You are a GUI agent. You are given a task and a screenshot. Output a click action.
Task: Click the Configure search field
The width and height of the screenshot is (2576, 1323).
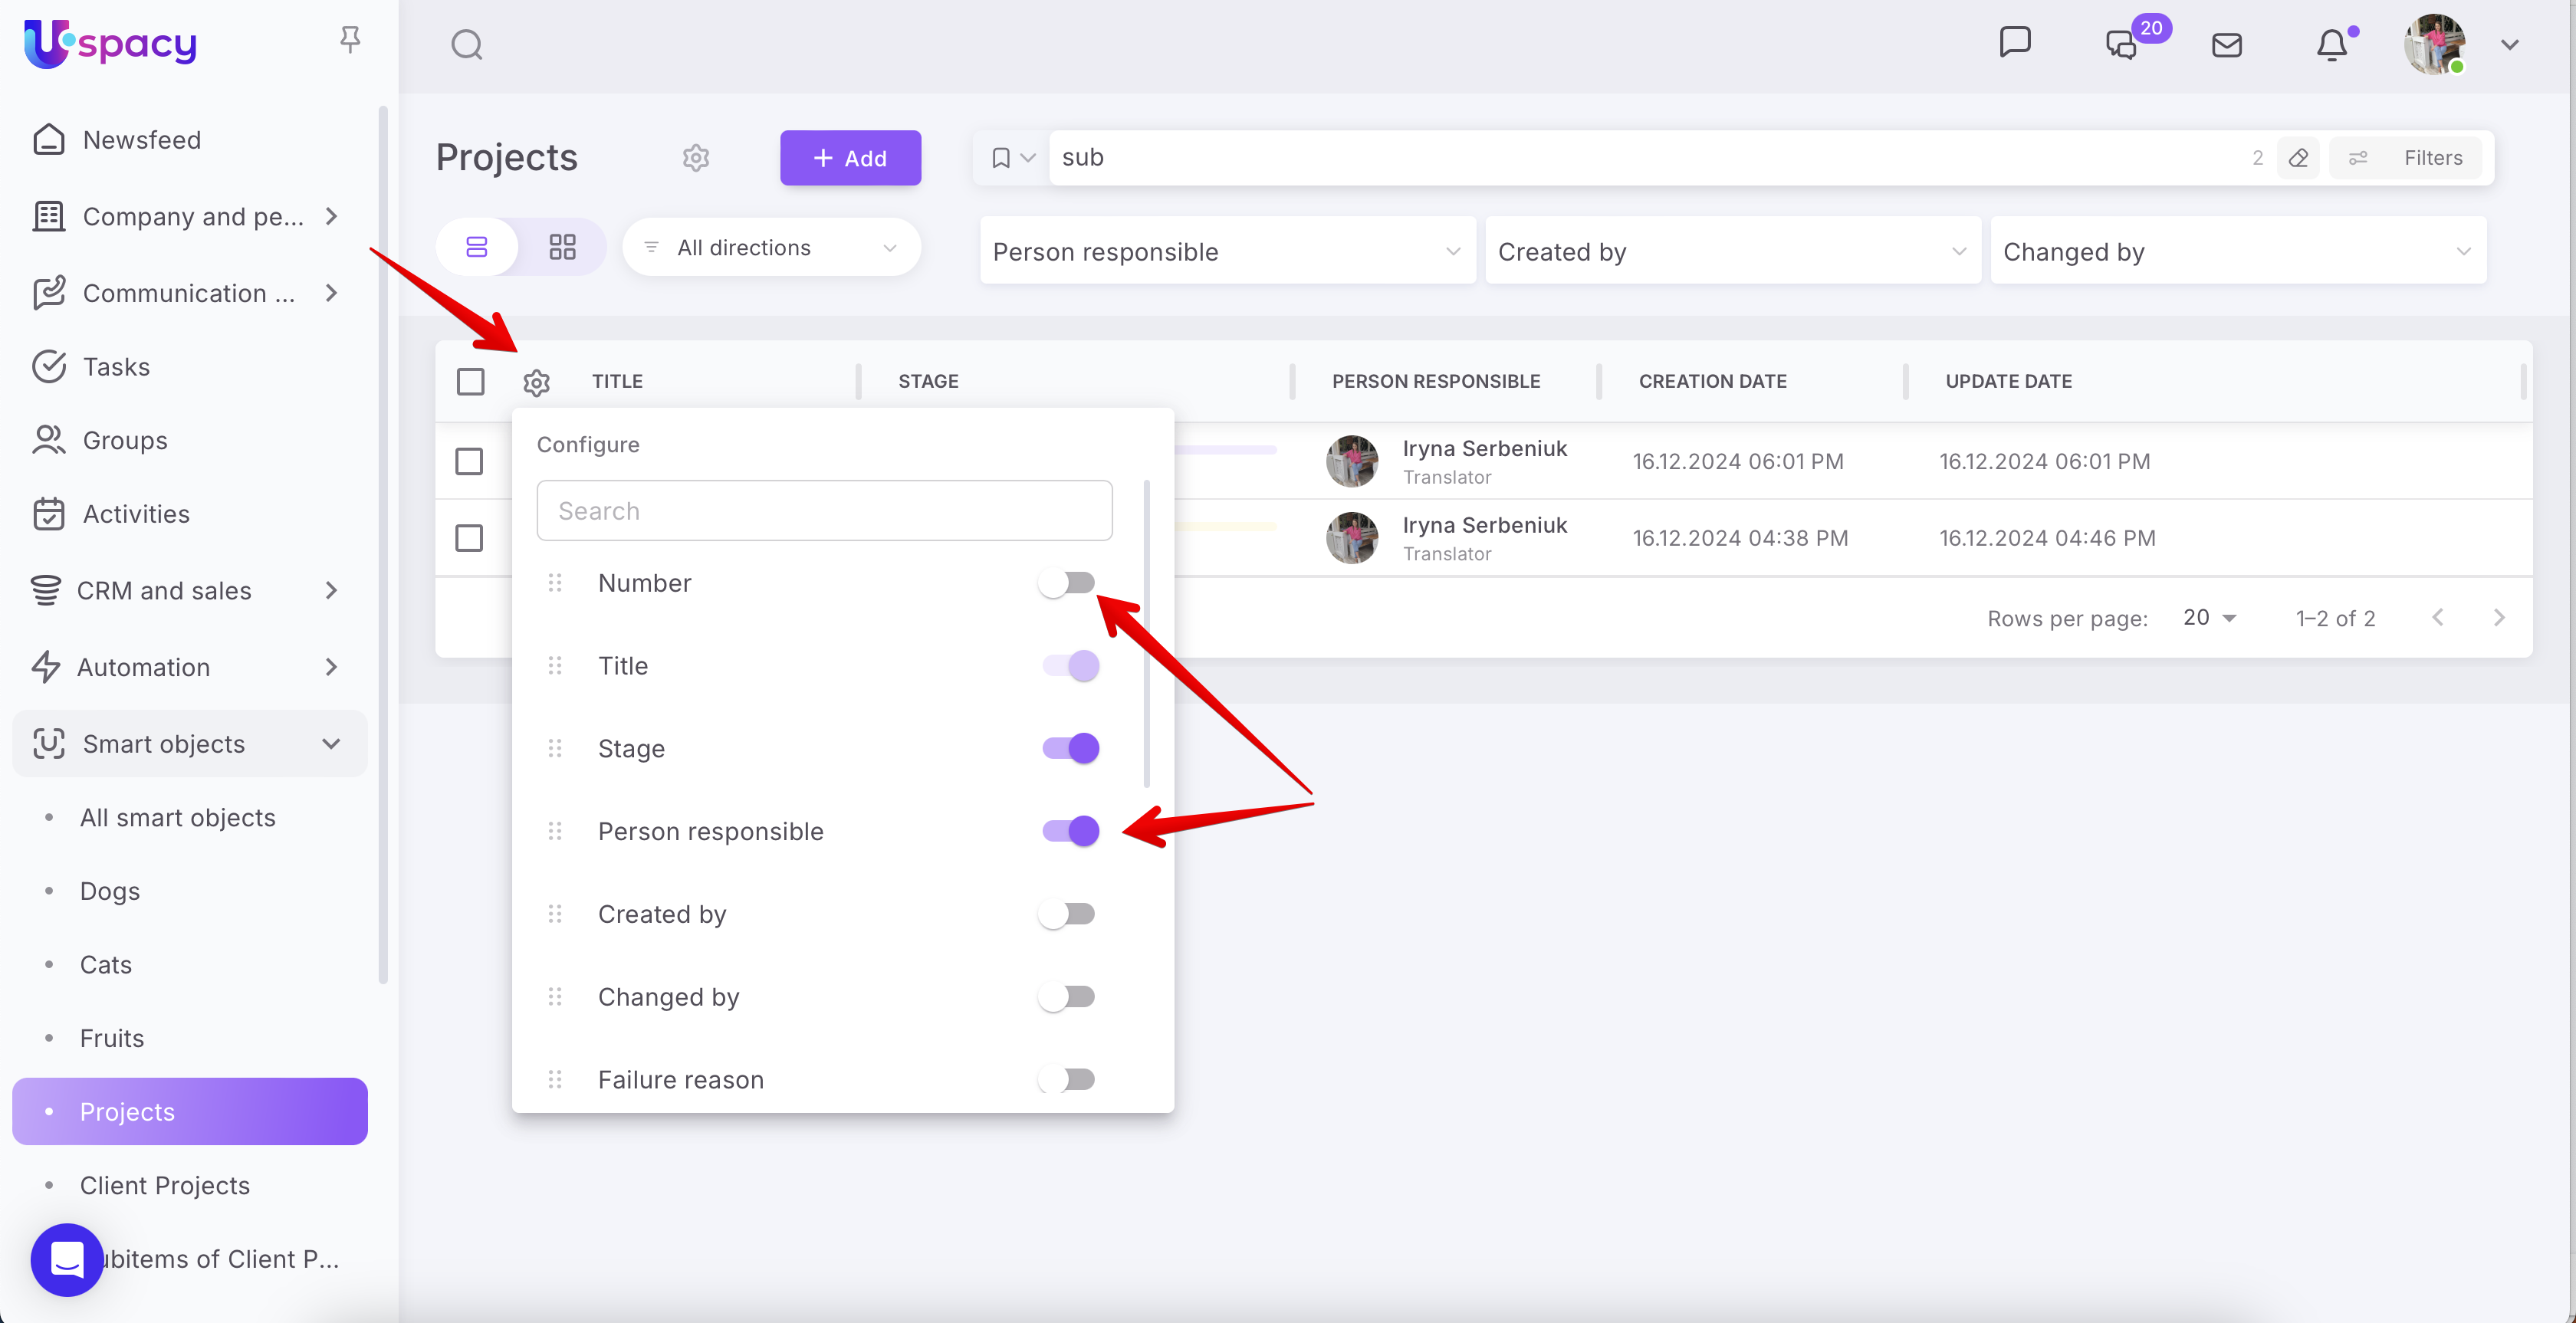[824, 511]
